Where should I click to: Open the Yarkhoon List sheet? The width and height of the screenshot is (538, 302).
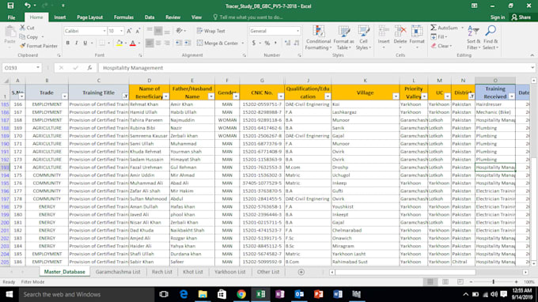coord(230,272)
